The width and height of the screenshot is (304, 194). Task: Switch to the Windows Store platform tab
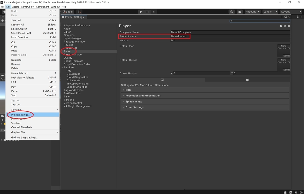point(247,80)
